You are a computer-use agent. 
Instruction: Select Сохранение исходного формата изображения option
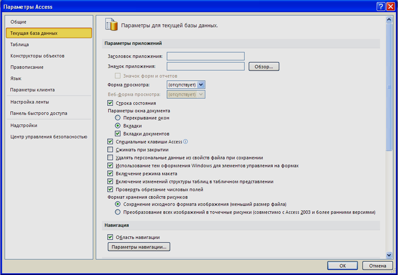coord(118,204)
